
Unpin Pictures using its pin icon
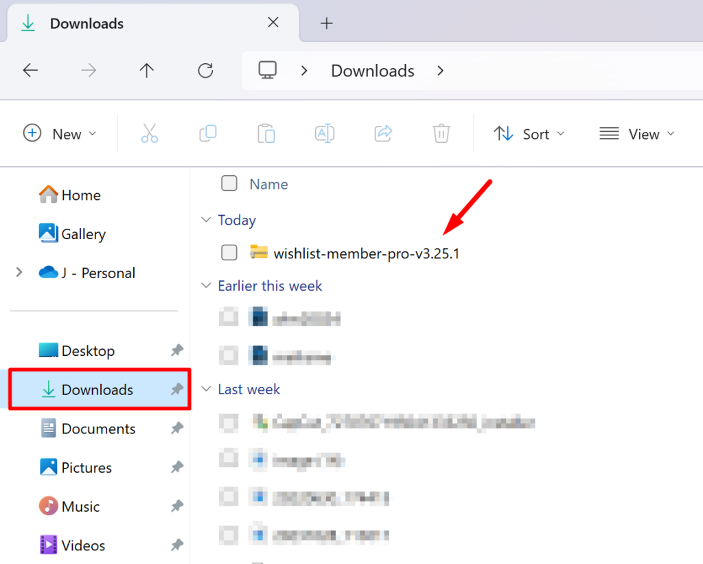(177, 467)
